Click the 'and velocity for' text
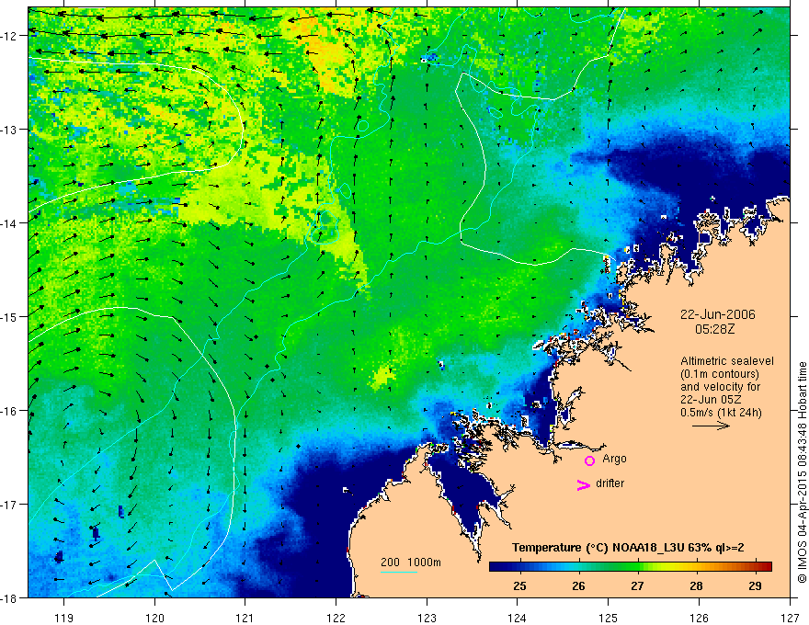The height and width of the screenshot is (625, 809). [x=720, y=387]
